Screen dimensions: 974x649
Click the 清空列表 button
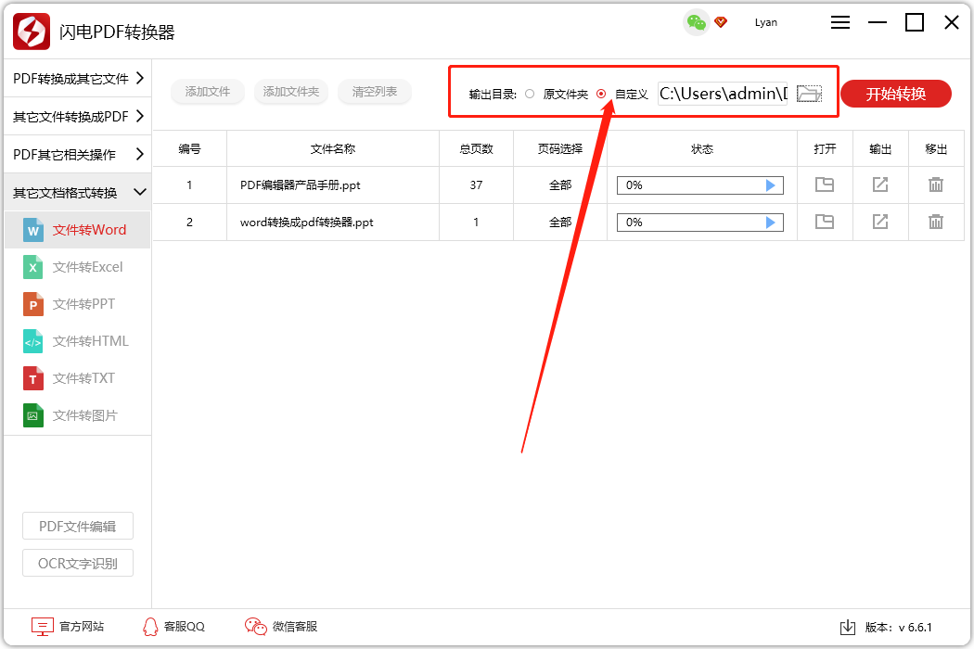click(x=375, y=91)
